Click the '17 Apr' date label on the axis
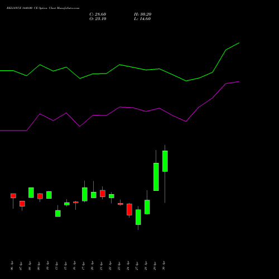This screenshot has height=279, width=279. (x=83, y=266)
